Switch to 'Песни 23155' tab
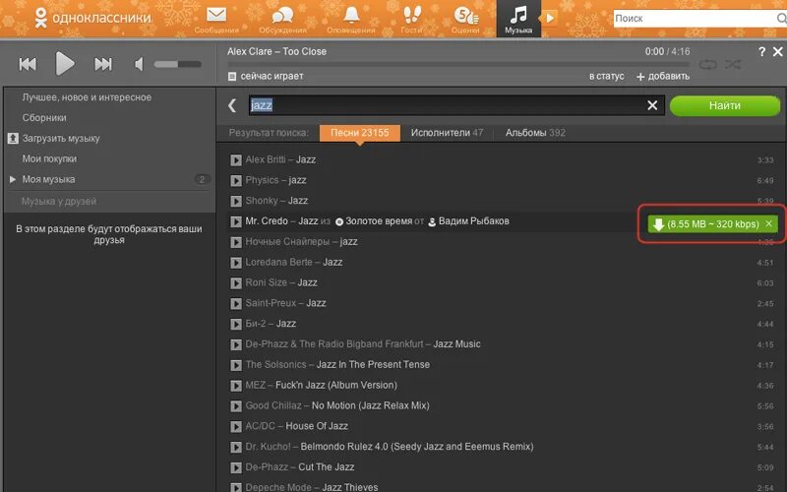 tap(359, 133)
